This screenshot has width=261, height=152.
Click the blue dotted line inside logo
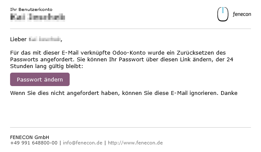click(x=223, y=10)
